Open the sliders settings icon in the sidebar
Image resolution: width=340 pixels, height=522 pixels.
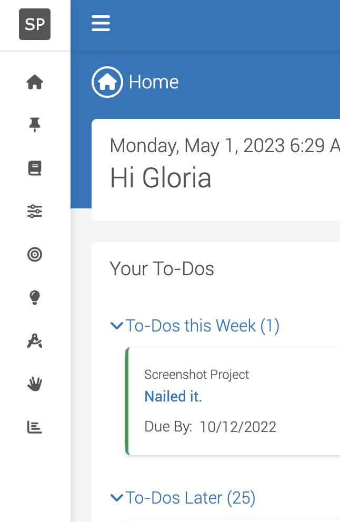click(x=35, y=212)
